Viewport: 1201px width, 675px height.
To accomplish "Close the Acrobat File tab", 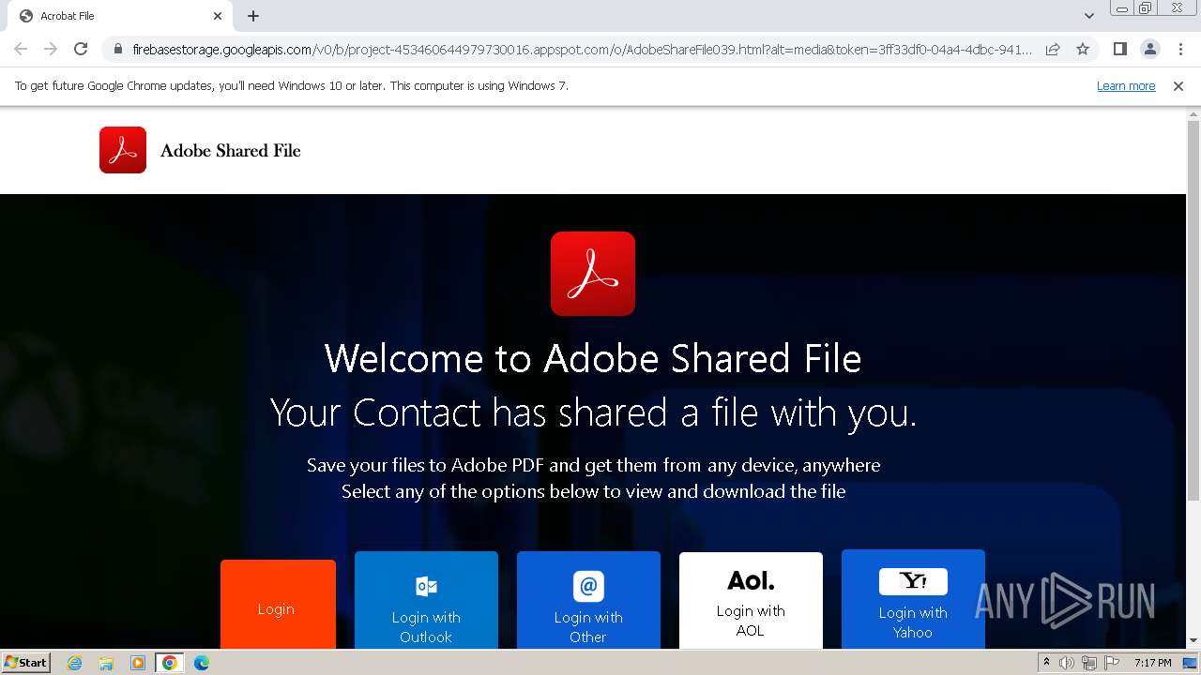I will [x=218, y=16].
